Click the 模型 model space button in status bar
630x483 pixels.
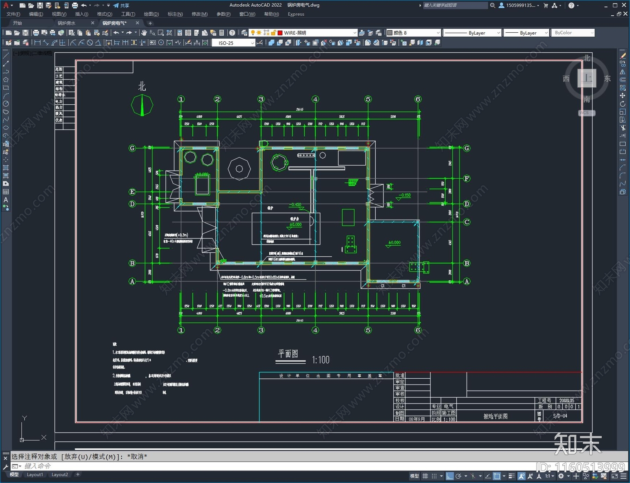tap(414, 476)
